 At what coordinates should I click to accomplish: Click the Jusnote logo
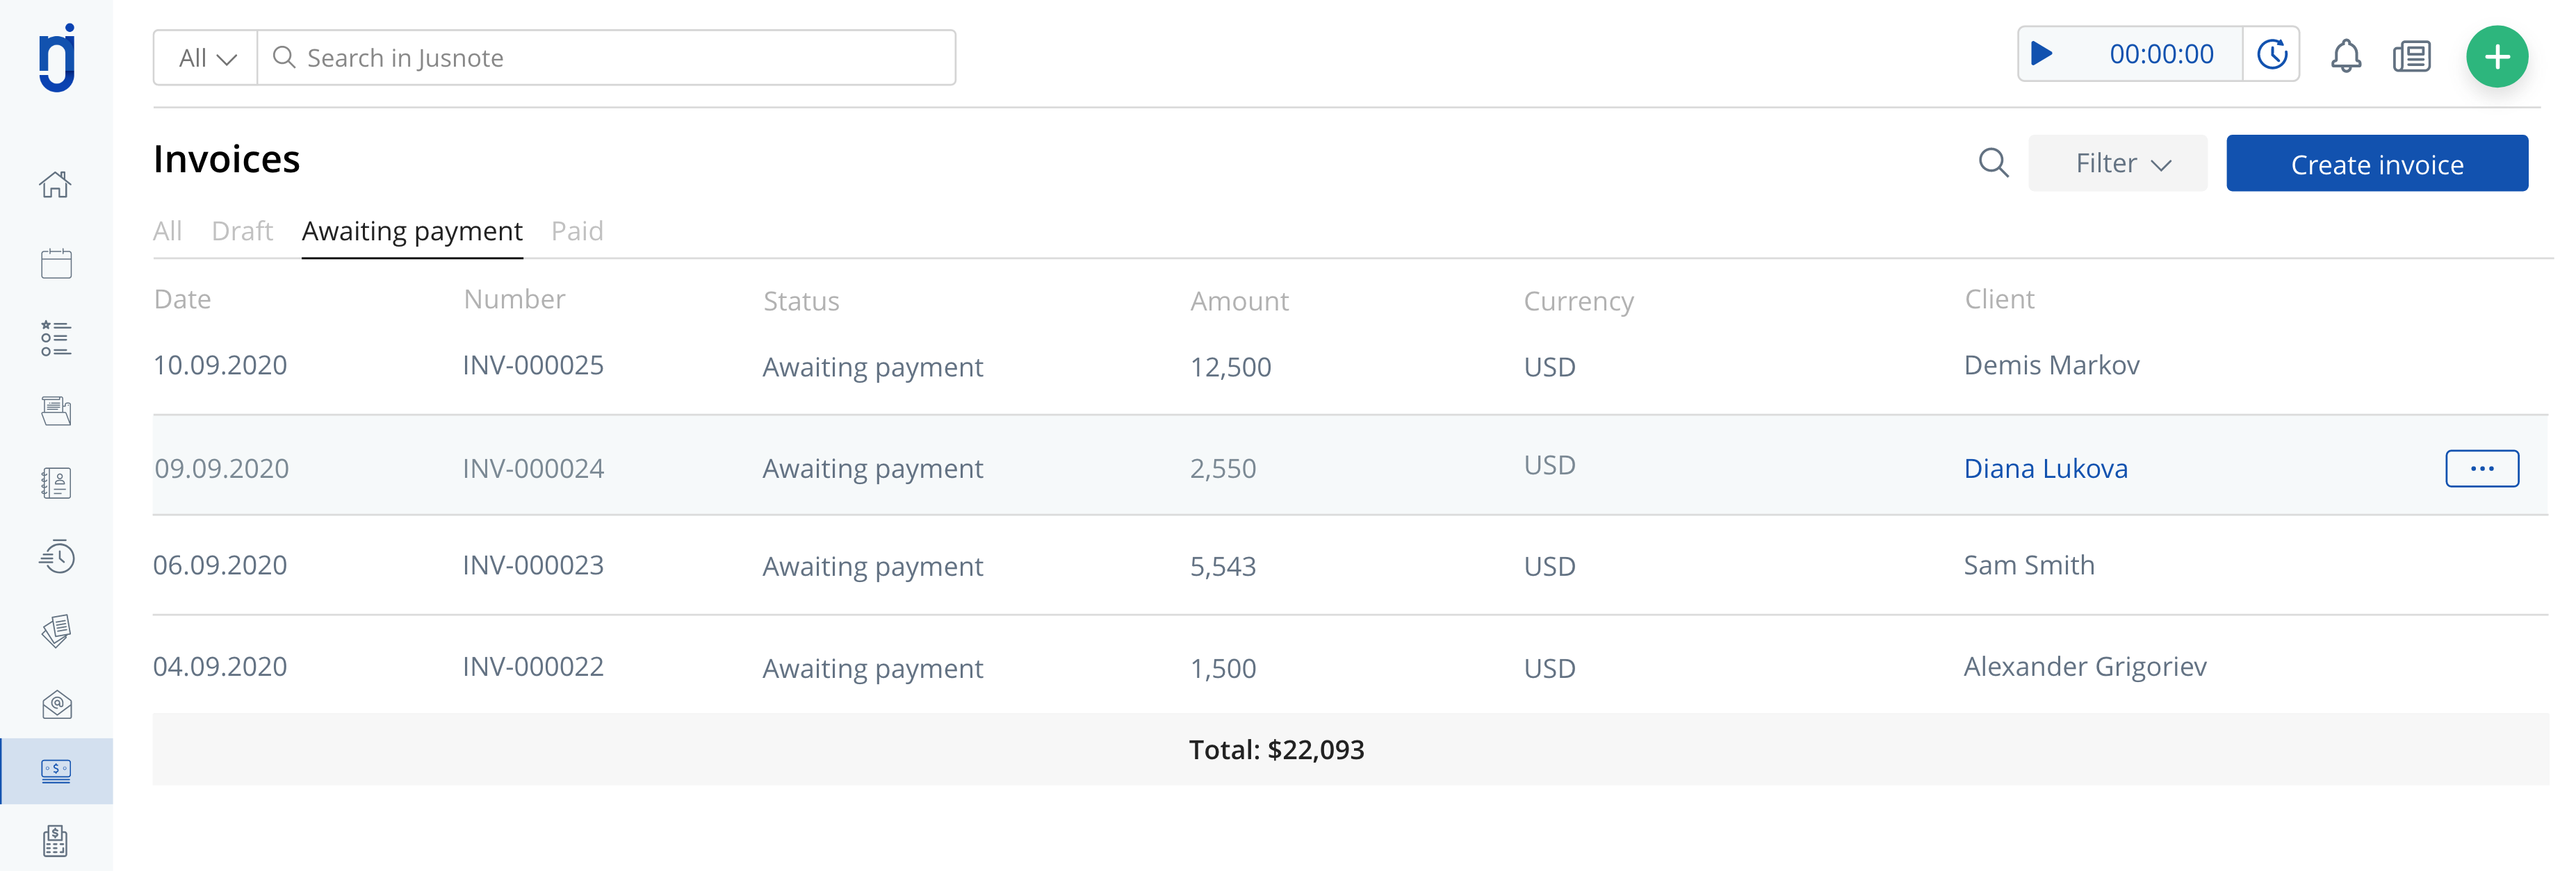click(57, 58)
